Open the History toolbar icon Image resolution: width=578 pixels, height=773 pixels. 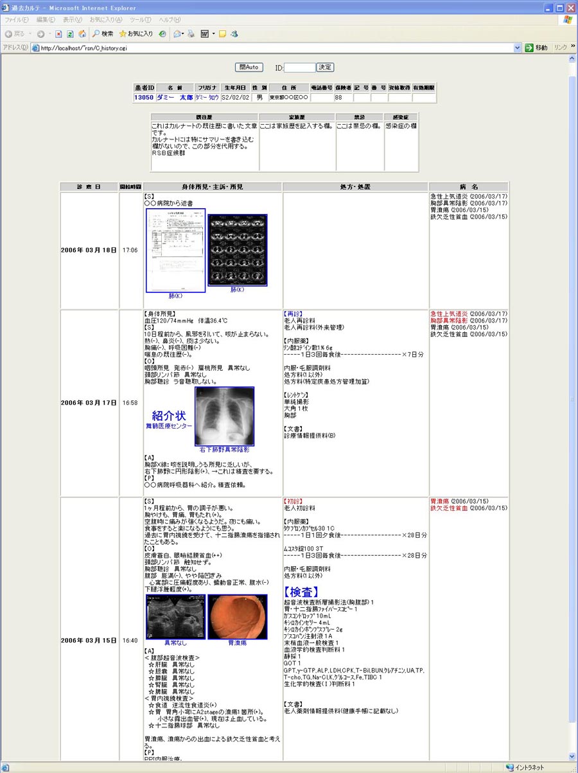tap(162, 33)
